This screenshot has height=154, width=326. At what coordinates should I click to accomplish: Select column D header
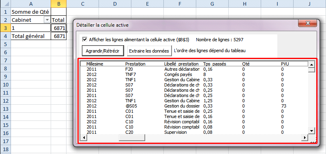115,4
